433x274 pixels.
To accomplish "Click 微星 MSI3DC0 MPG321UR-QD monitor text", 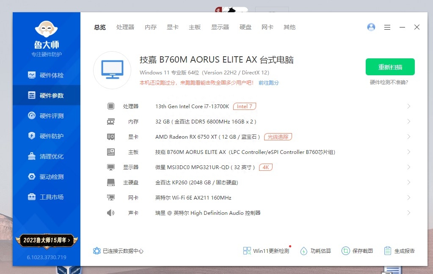I will (x=205, y=167).
